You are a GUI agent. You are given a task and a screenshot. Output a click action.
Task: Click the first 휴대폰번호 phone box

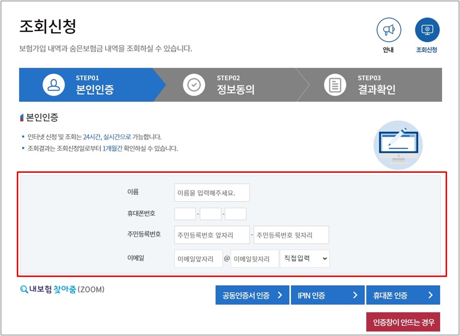click(186, 213)
